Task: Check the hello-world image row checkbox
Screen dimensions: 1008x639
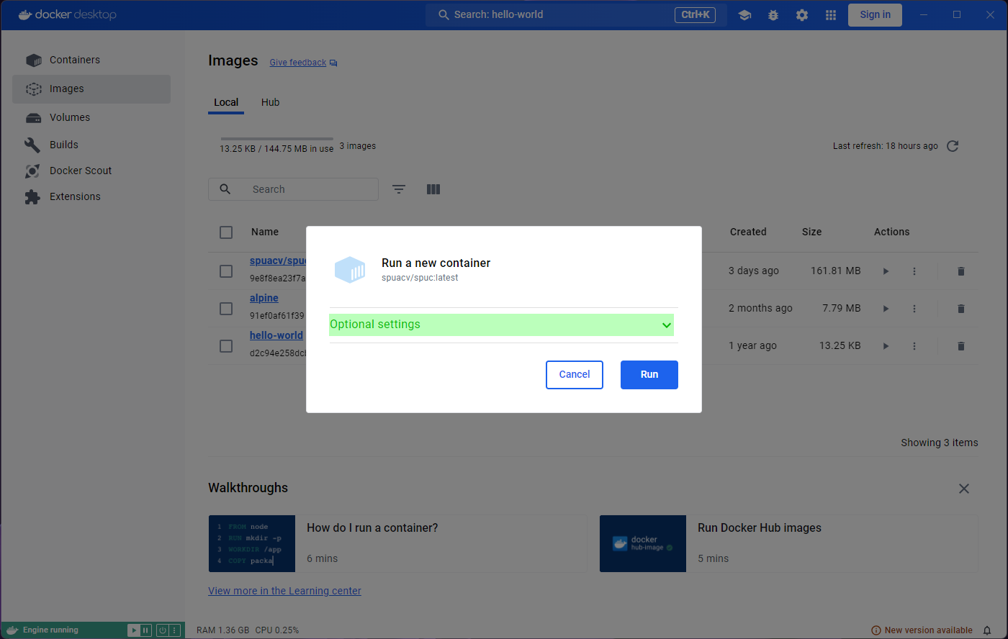Action: coord(226,346)
